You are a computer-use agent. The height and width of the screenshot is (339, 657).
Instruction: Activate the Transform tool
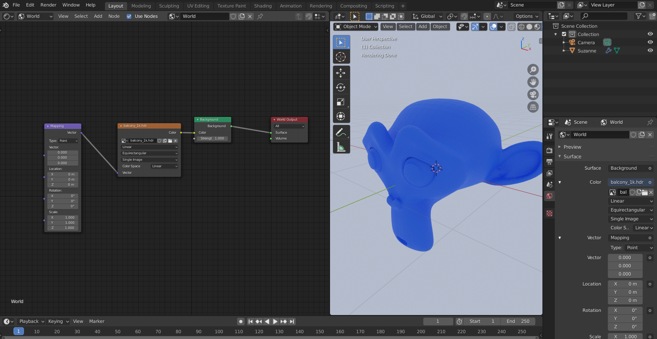point(341,116)
